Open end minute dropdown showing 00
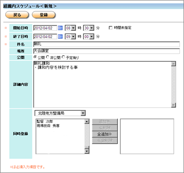This screenshot has height=173, width=184. 89,37
